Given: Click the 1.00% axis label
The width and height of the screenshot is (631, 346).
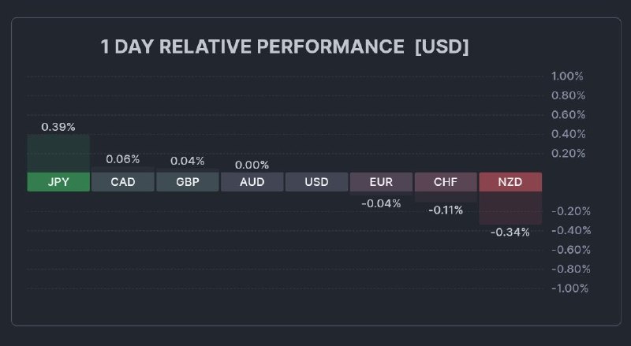Looking at the screenshot, I should pyautogui.click(x=568, y=76).
